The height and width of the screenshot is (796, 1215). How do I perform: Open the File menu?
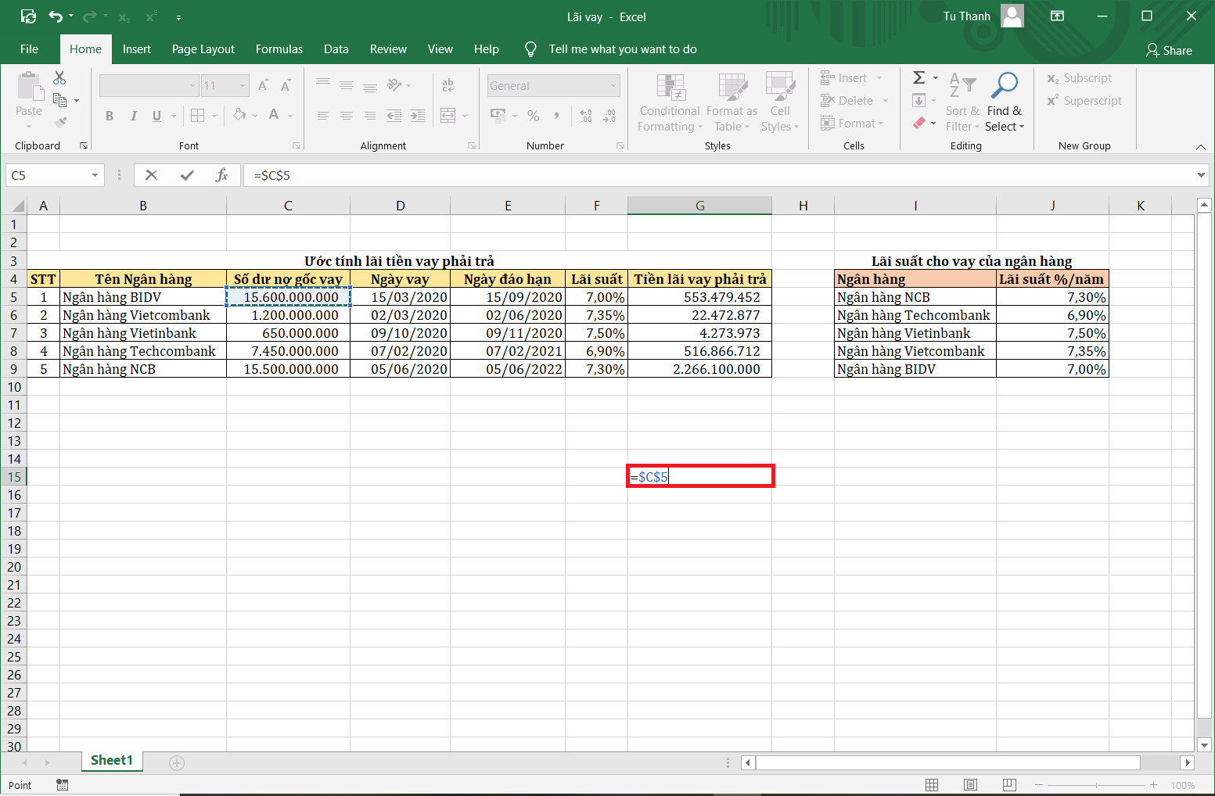point(29,49)
